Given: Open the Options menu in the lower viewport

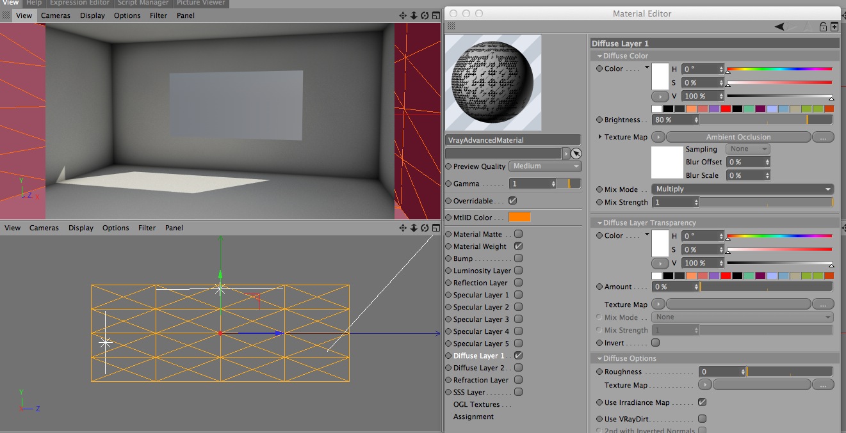Looking at the screenshot, I should coord(116,228).
